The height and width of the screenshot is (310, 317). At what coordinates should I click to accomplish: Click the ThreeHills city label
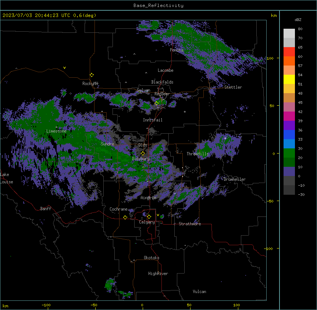197,154
